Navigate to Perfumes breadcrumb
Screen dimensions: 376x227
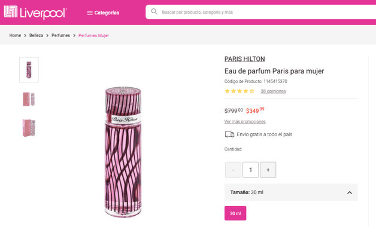click(60, 35)
